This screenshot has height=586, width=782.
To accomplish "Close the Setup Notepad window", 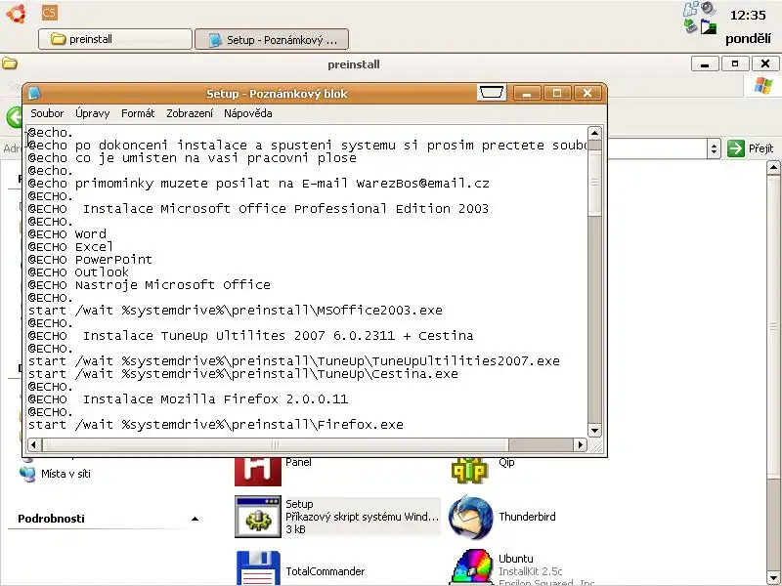I will coord(587,93).
